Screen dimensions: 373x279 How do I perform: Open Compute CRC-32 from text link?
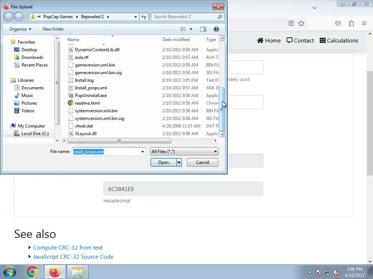pos(68,247)
